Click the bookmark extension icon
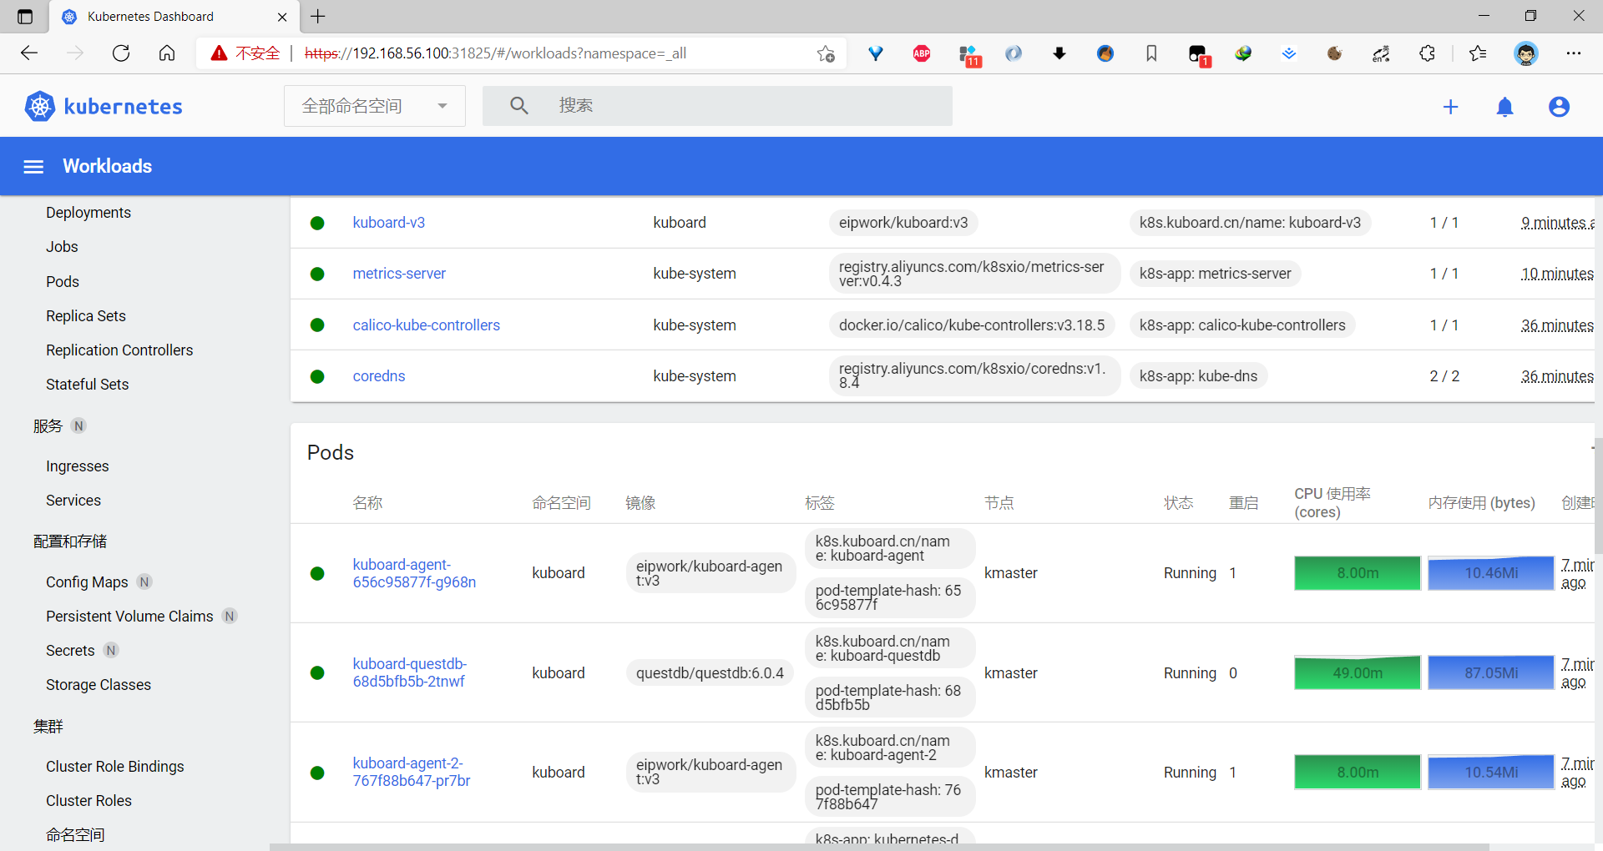Screen dimensions: 1603x851 pyautogui.click(x=1151, y=53)
